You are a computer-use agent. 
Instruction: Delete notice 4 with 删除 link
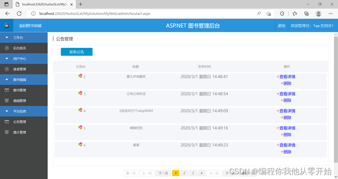click(287, 117)
